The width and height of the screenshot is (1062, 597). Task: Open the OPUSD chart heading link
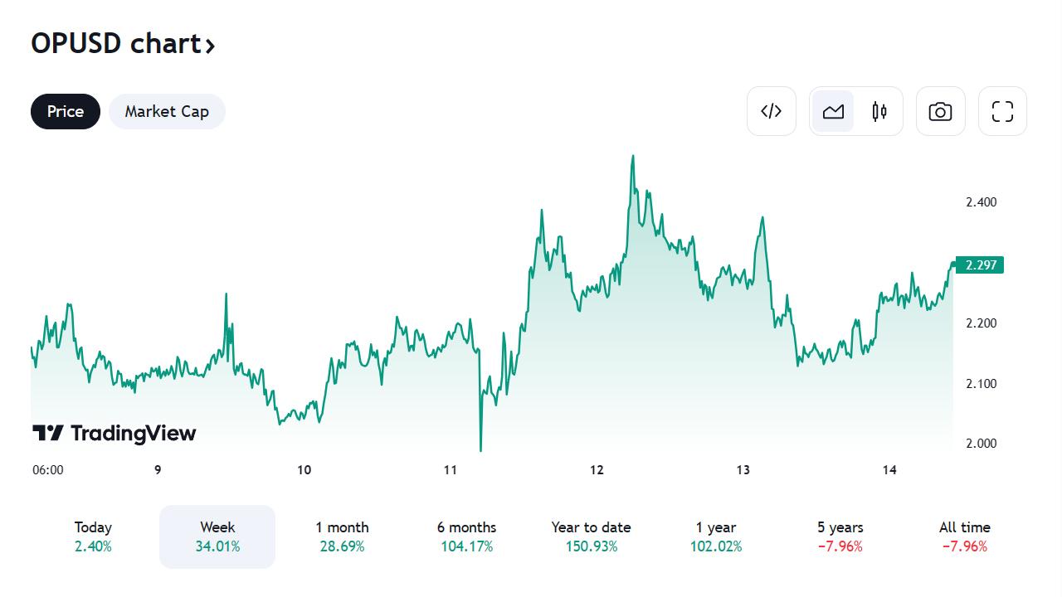point(116,43)
